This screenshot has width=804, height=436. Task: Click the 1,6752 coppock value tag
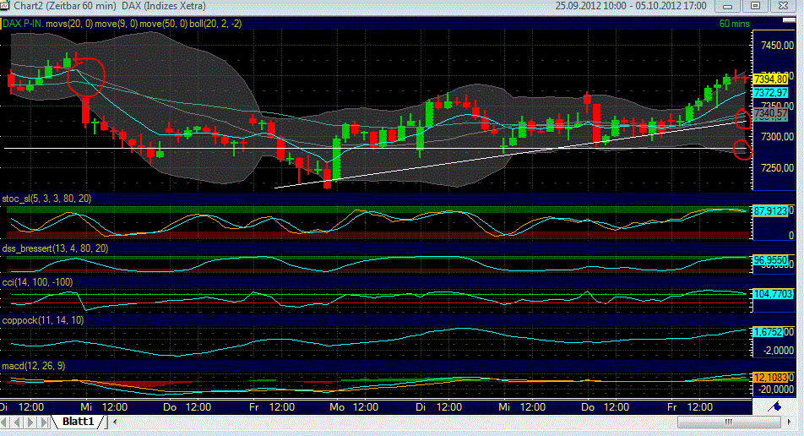click(769, 332)
